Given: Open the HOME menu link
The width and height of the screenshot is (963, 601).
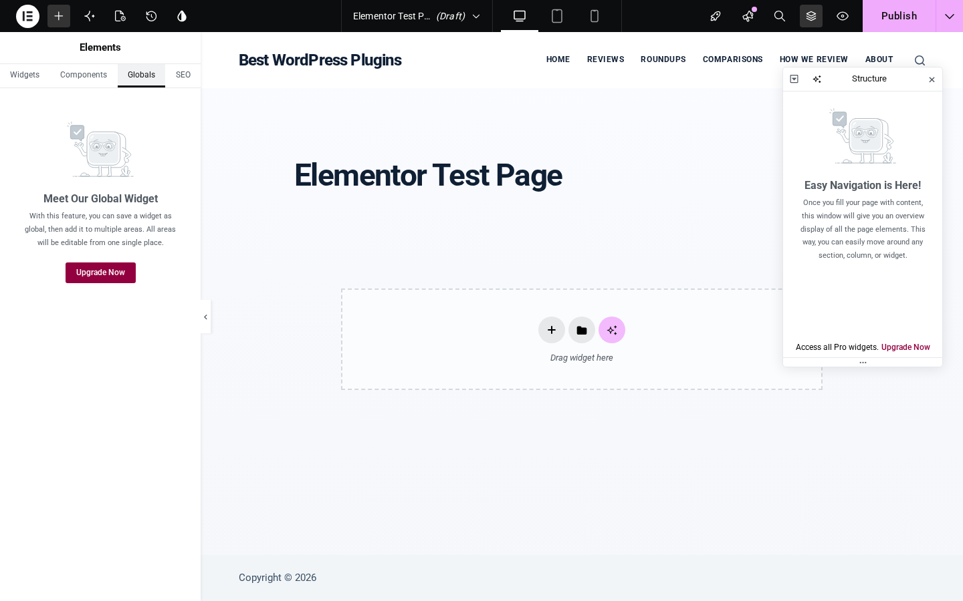Looking at the screenshot, I should click(x=558, y=59).
